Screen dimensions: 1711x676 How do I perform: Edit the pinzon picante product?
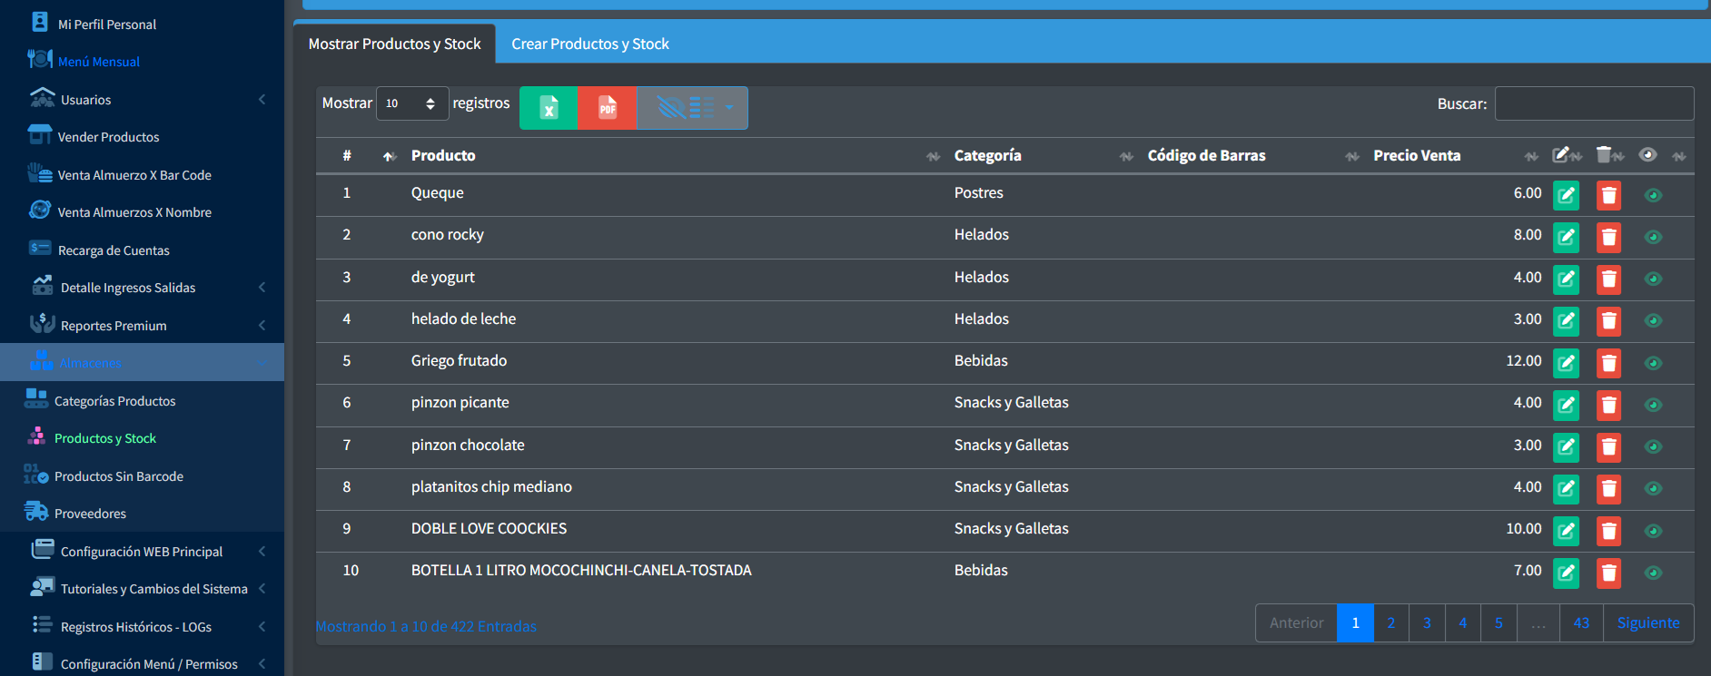point(1566,405)
